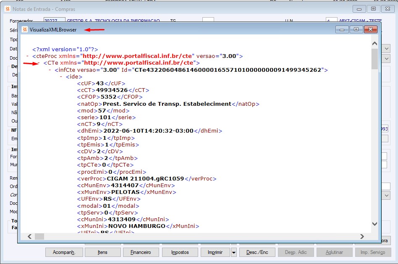Maximize the VisualizaXMLBrowser window

[356, 29]
